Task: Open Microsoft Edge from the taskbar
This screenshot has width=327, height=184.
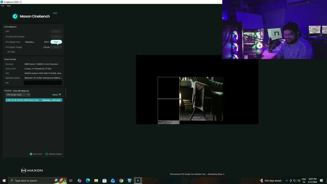Action: pos(88,181)
